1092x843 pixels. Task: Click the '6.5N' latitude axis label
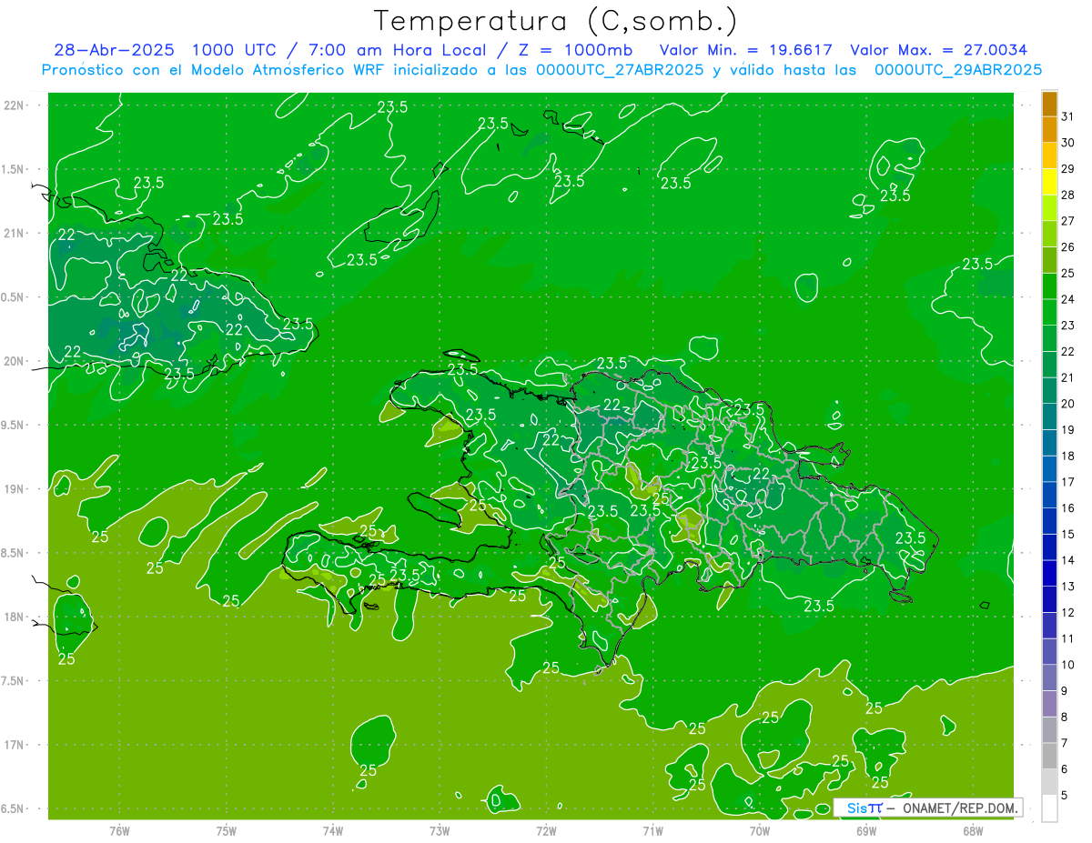14,809
